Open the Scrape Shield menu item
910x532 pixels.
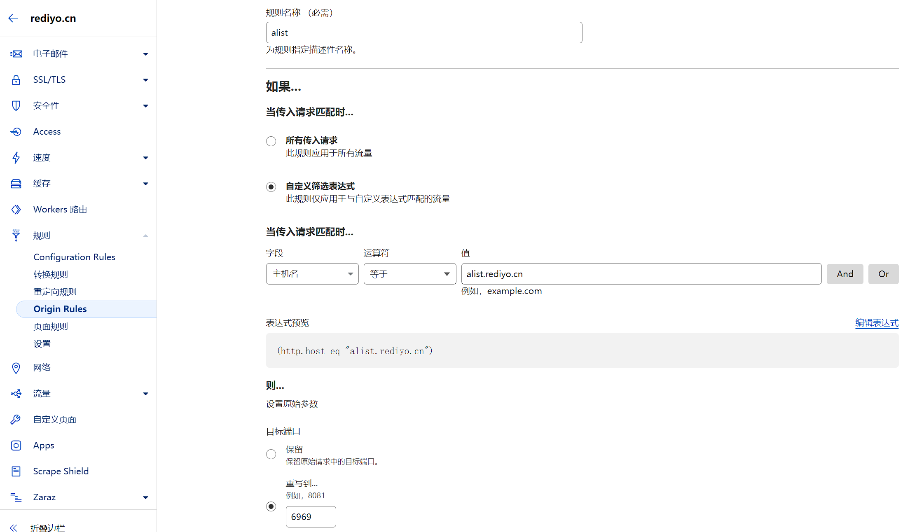click(61, 471)
